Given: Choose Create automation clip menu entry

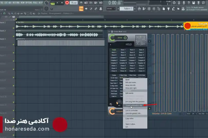Looking at the screenshot, I should [134, 105].
